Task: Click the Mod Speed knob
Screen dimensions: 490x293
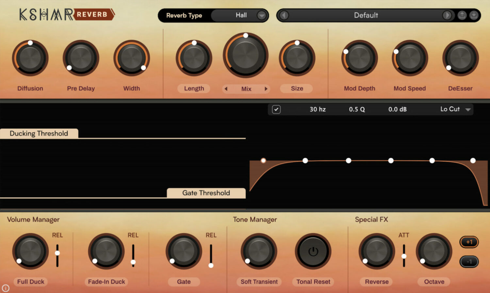Action: (410, 58)
